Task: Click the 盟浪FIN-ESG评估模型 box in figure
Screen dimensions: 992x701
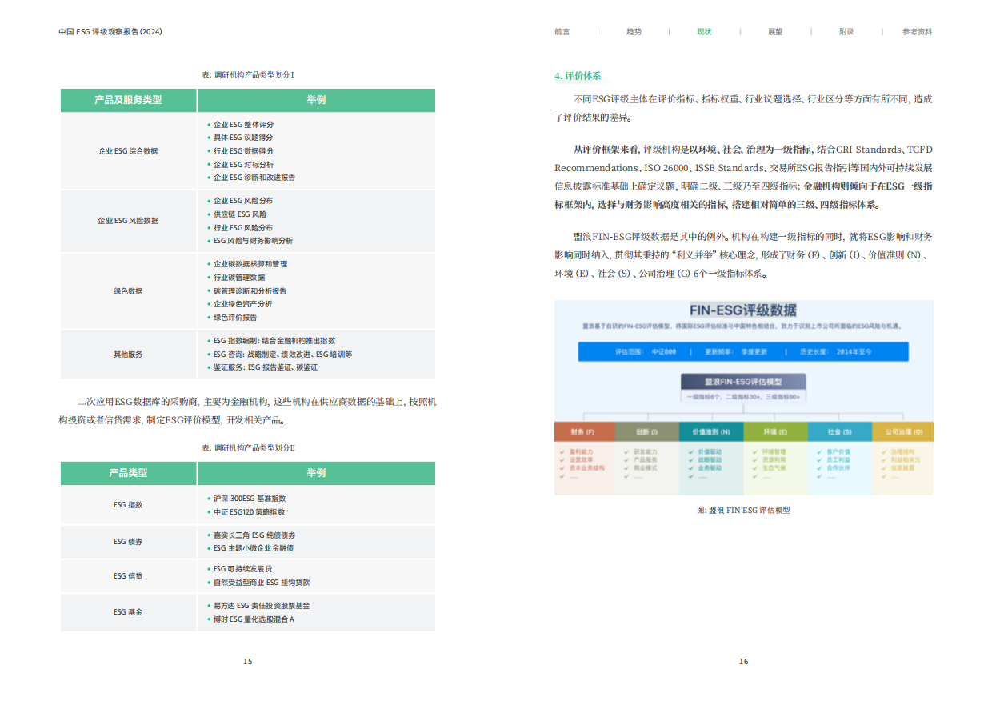Action: [x=743, y=382]
